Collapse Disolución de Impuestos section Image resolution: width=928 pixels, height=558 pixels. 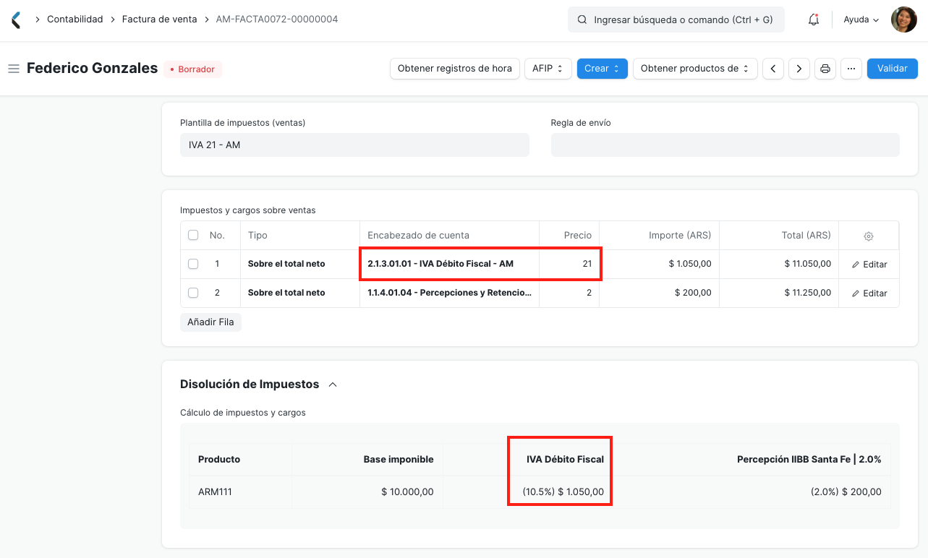click(x=333, y=385)
